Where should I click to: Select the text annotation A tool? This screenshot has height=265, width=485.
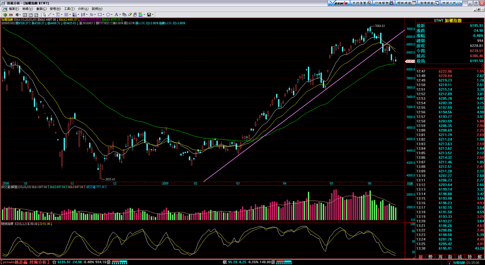116,15
